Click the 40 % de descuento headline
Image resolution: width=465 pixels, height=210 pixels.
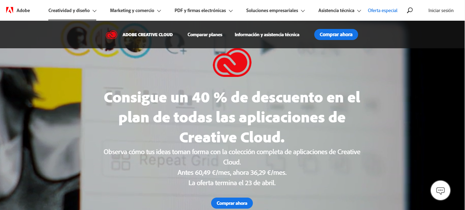[232, 118]
